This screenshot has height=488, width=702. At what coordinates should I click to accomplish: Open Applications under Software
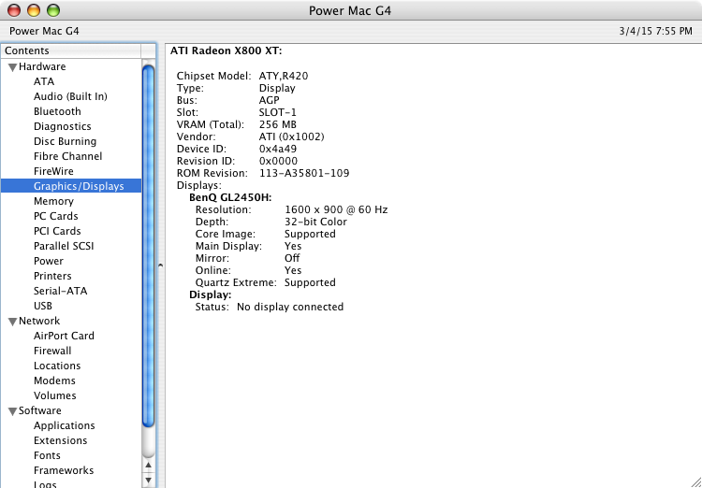pos(64,425)
